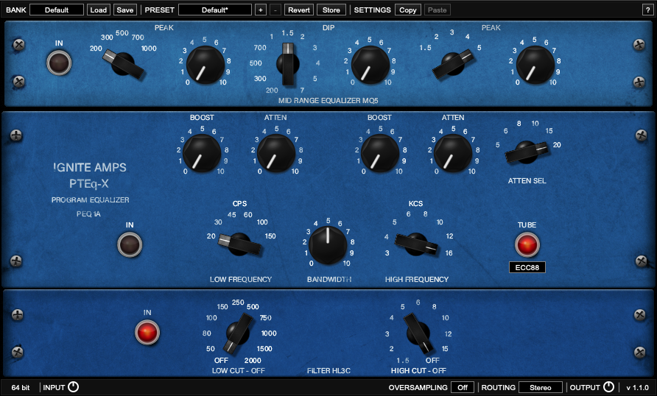Toggle the PEQ 1A section IN switch
The image size is (657, 396).
(x=130, y=245)
